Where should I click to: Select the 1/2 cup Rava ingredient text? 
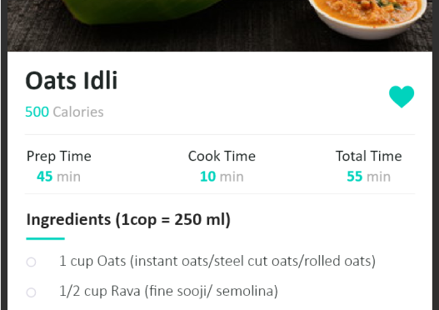[169, 291]
